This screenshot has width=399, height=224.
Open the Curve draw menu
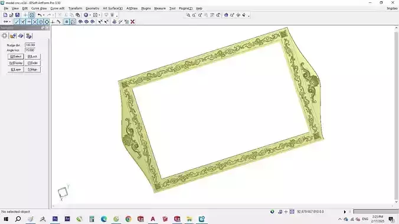(x=39, y=8)
